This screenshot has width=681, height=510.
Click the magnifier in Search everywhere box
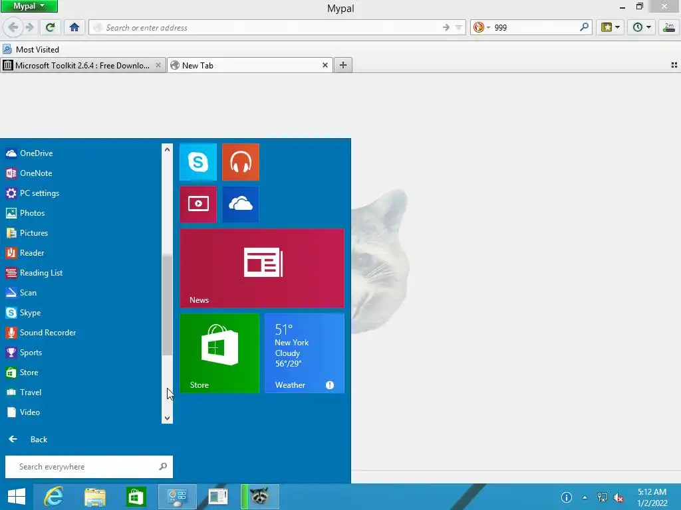(163, 467)
